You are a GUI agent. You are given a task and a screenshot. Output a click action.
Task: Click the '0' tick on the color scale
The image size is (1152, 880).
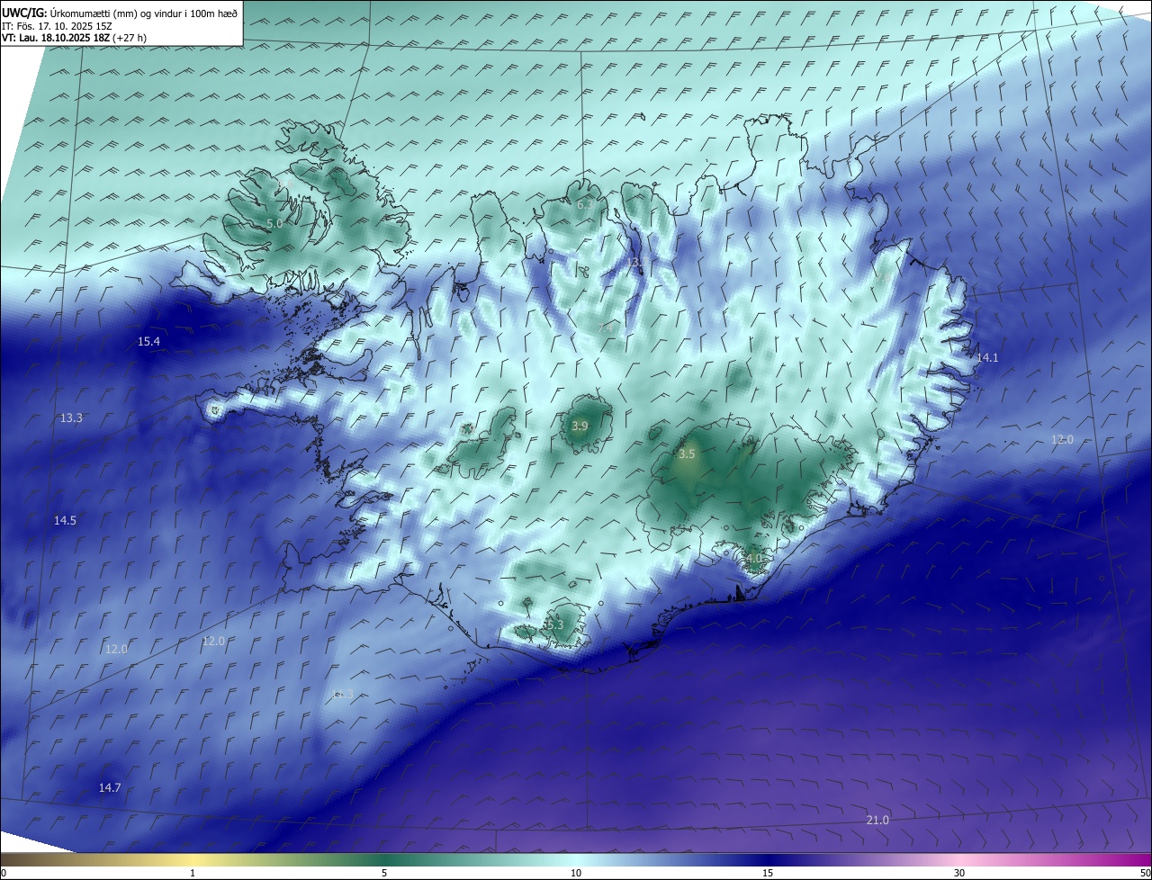[4, 873]
